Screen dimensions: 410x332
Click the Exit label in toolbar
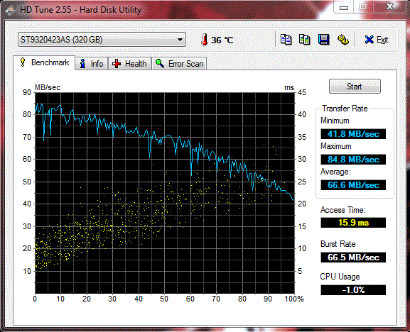click(x=382, y=40)
